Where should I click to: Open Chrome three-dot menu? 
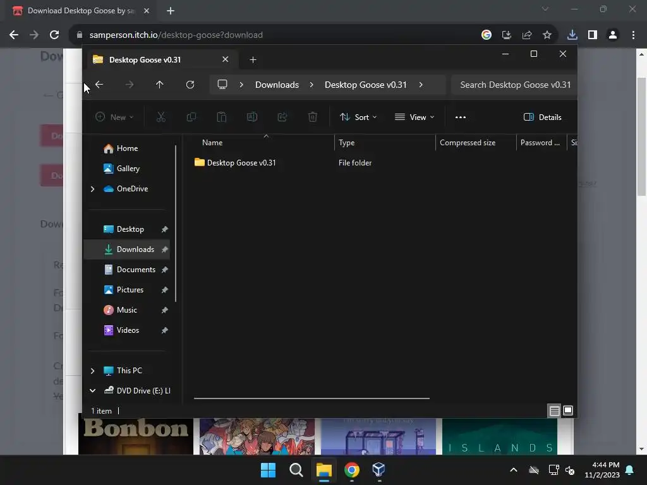click(633, 35)
